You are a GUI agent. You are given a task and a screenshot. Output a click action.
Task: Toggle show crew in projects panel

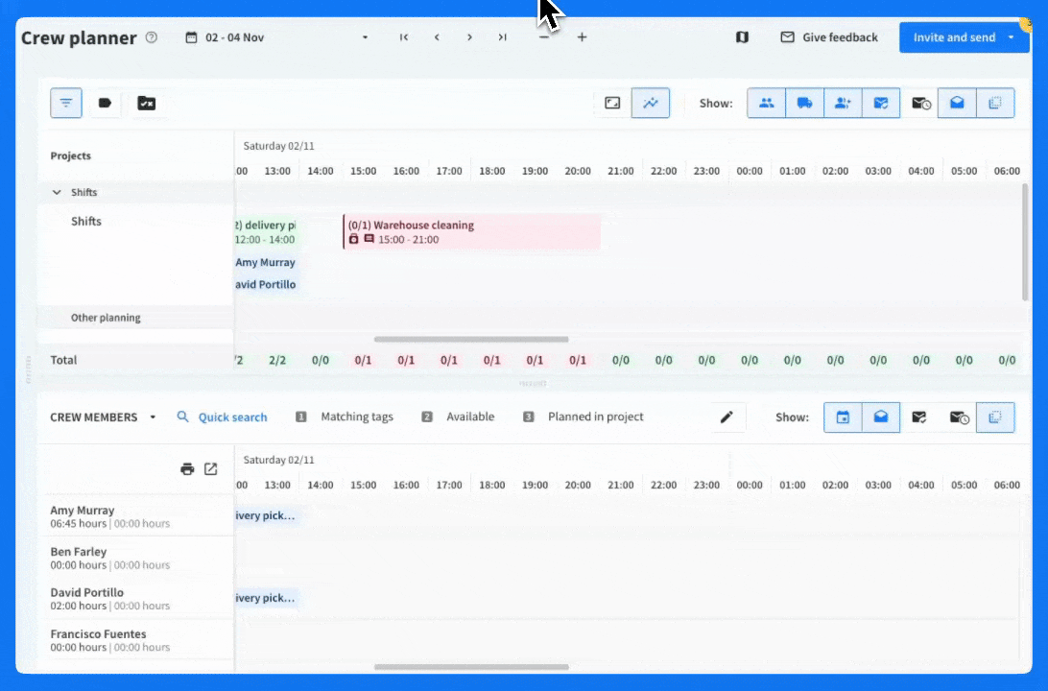tap(767, 103)
